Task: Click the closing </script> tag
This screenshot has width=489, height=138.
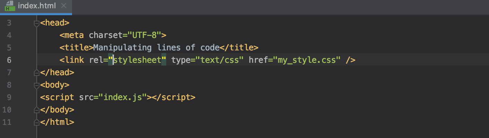Action: (174, 97)
